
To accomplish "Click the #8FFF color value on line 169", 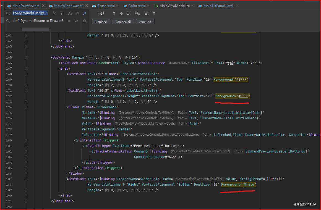I will click(241, 80).
